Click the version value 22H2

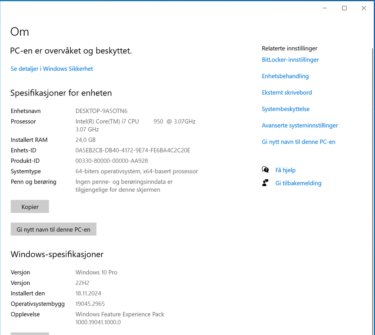coord(82,283)
